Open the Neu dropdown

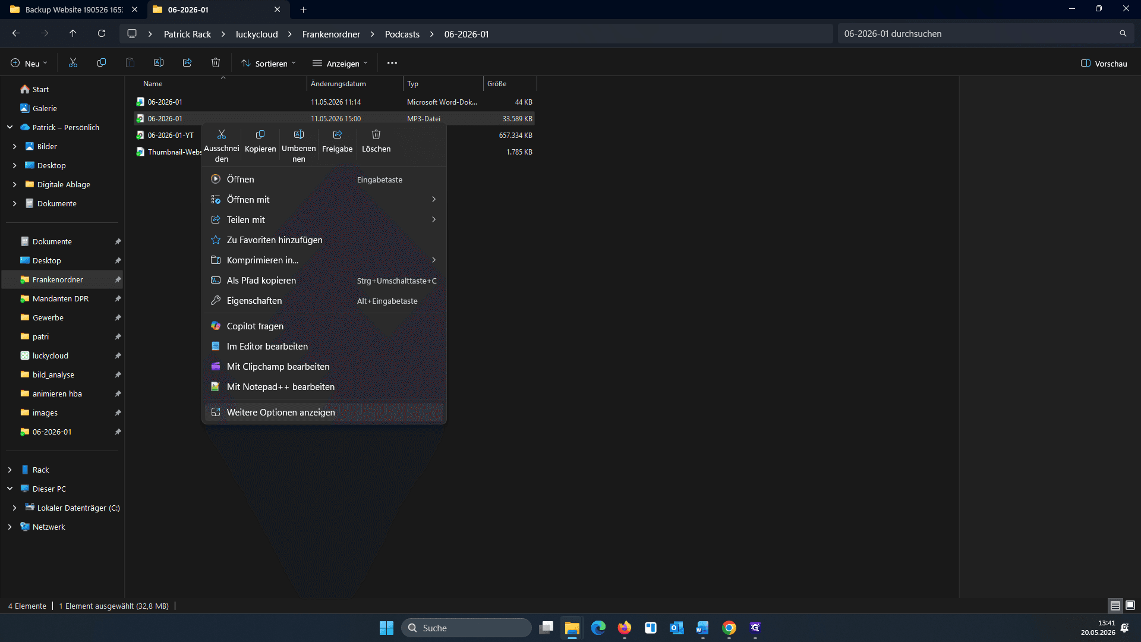tap(29, 64)
